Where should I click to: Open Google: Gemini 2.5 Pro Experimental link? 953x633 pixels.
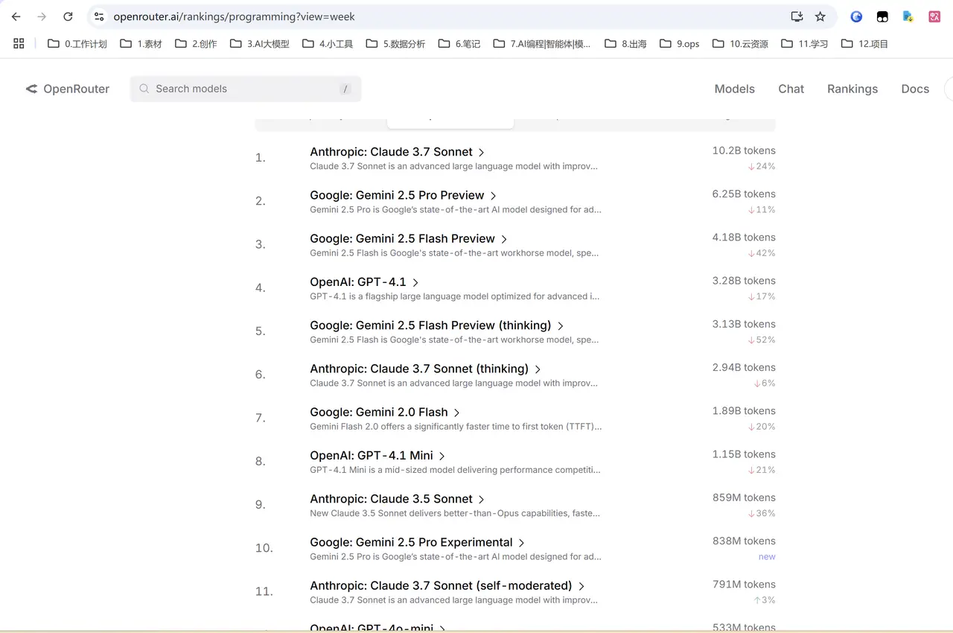point(418,542)
